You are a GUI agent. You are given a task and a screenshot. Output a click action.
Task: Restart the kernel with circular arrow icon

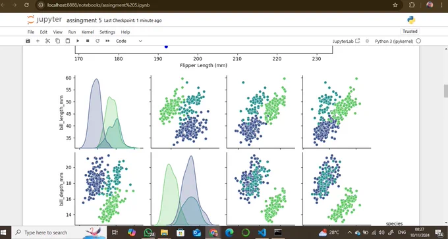tap(98, 41)
